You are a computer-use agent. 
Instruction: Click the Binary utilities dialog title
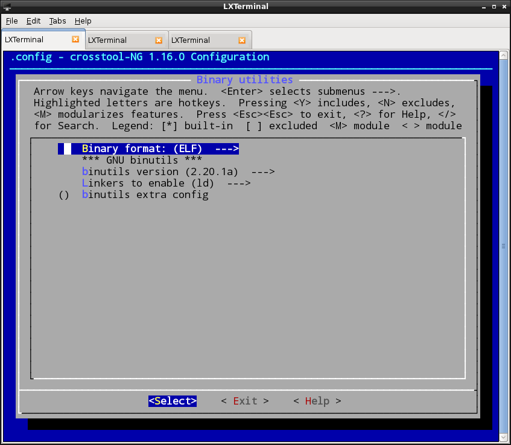point(245,80)
